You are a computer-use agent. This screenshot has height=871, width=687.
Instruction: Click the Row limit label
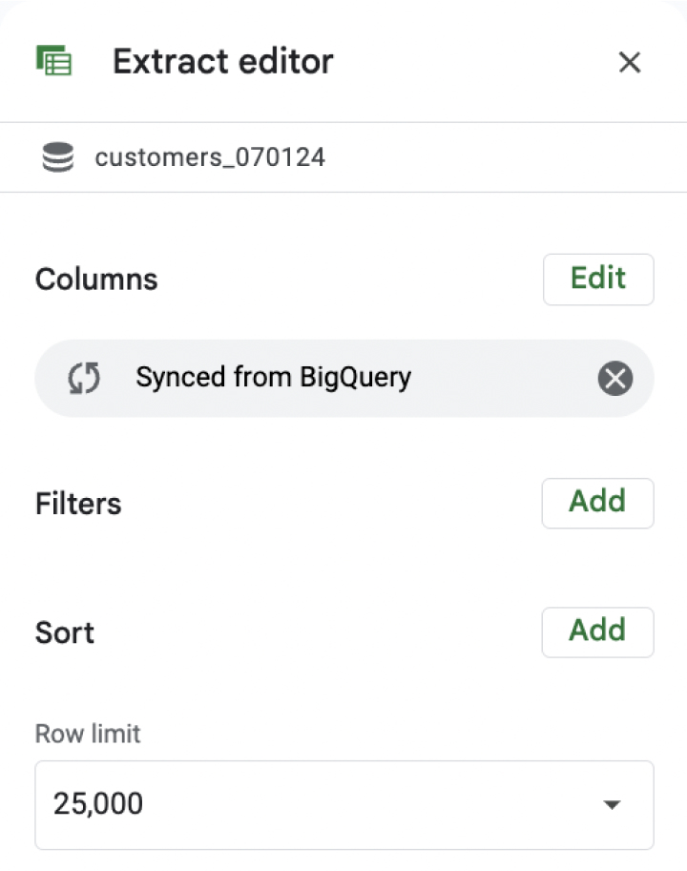tap(88, 734)
